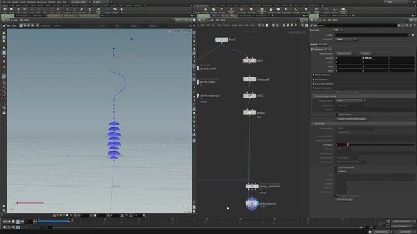
Task: Select the resample2 node
Action: coord(250,79)
